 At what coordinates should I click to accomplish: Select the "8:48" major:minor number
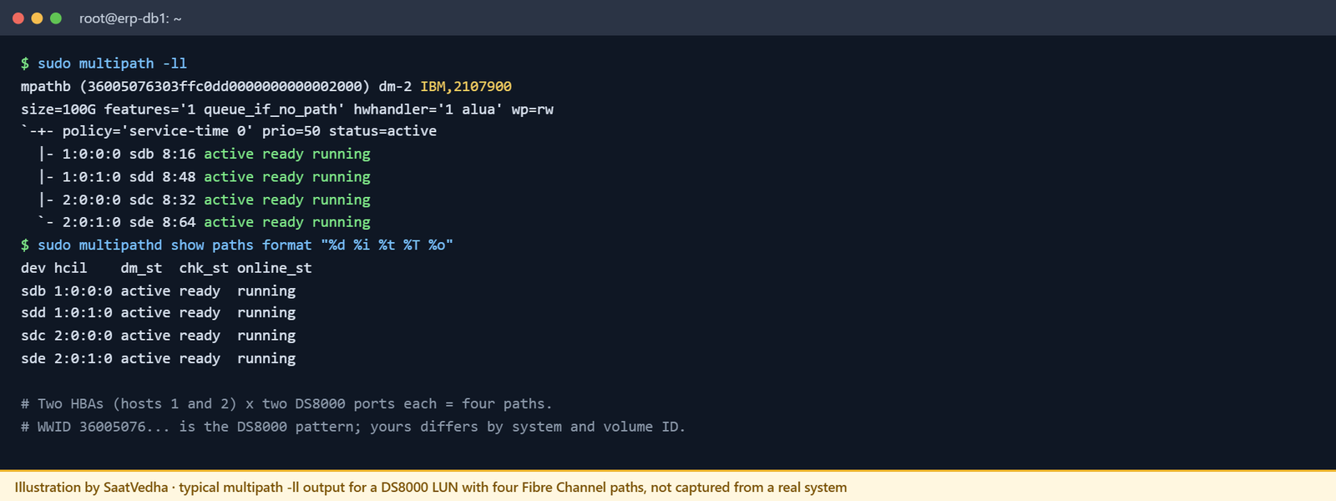tap(179, 177)
